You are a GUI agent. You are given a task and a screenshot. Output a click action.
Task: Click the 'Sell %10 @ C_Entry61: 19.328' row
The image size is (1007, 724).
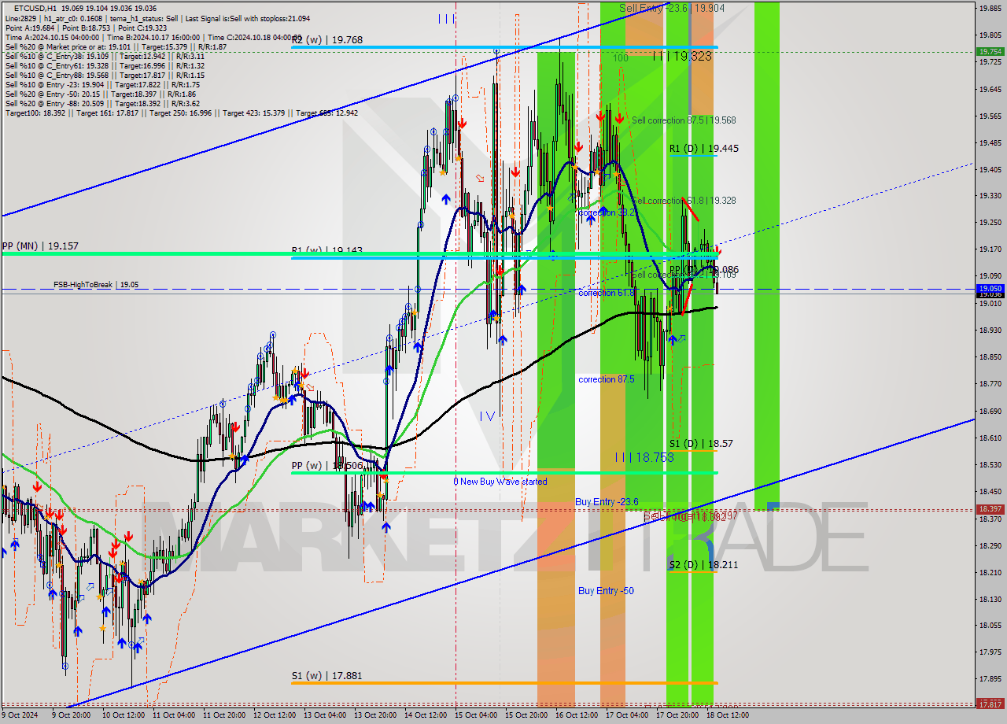pos(105,65)
